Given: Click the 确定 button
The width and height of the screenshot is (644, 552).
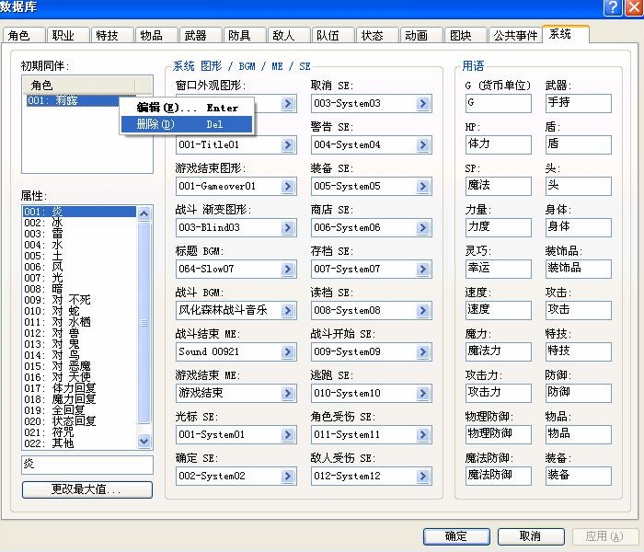Looking at the screenshot, I should click(456, 536).
